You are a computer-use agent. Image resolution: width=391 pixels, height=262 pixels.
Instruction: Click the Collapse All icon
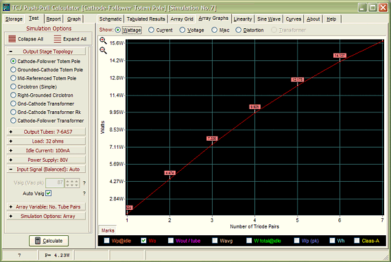(12, 39)
